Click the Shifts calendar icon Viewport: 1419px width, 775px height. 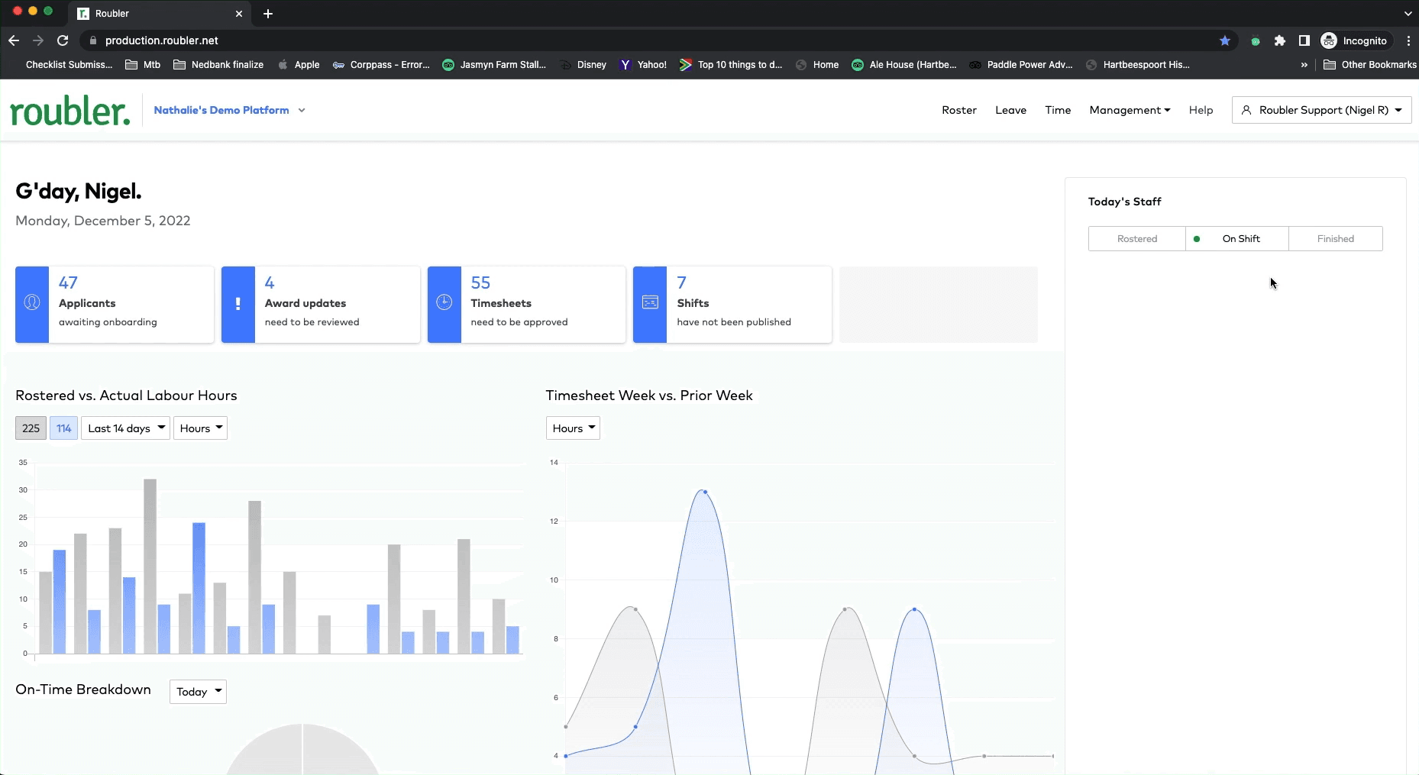pos(650,303)
